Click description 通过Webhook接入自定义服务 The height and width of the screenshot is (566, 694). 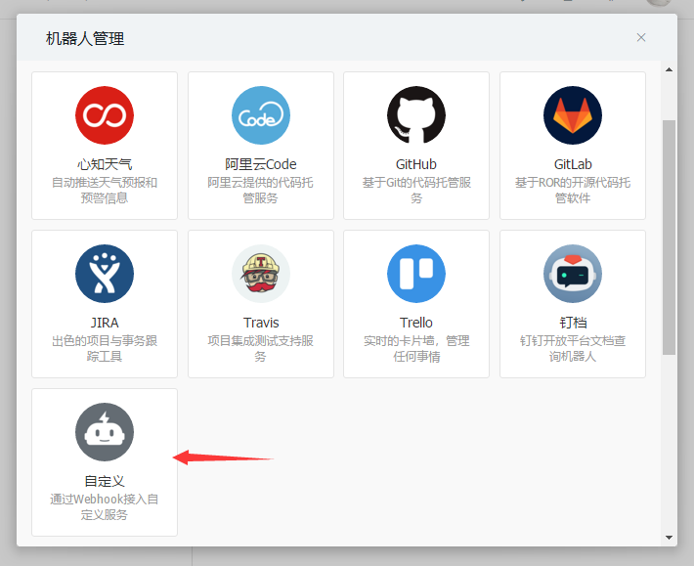point(105,507)
